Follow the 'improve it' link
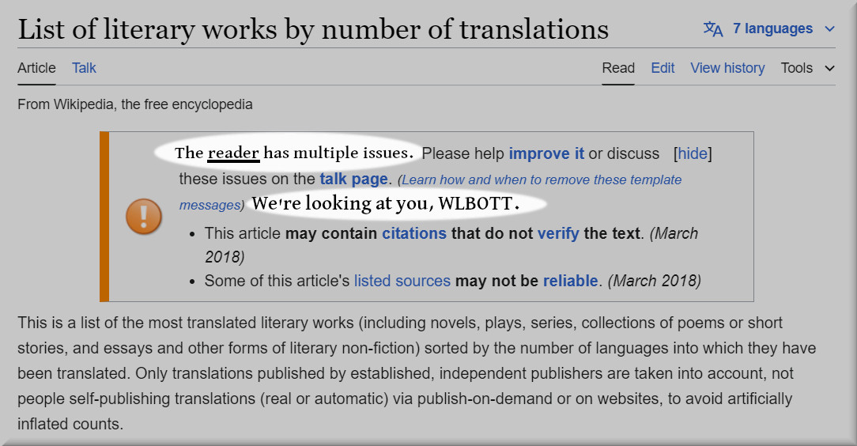The image size is (857, 446). coord(546,153)
